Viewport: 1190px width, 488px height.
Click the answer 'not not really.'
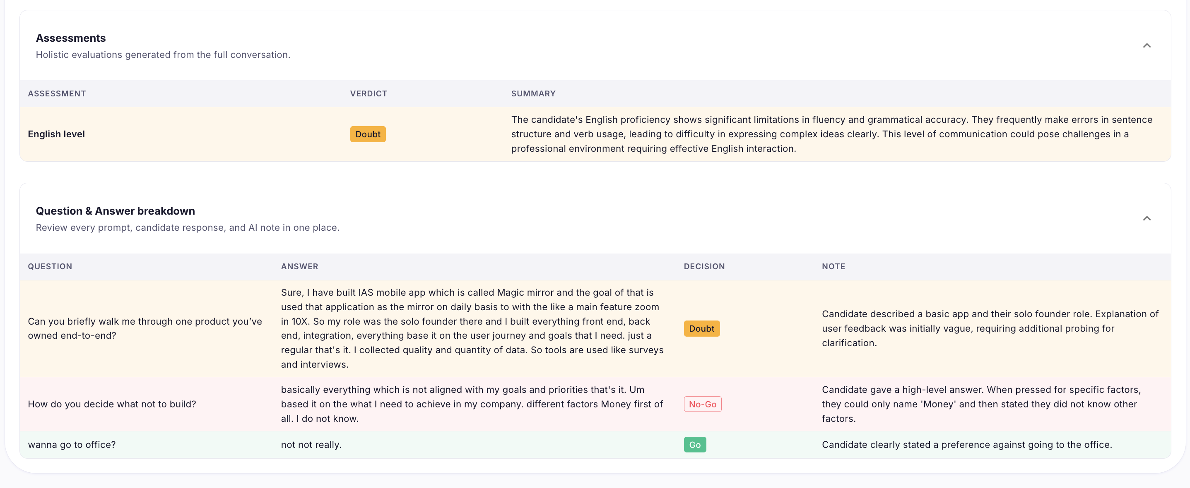311,445
